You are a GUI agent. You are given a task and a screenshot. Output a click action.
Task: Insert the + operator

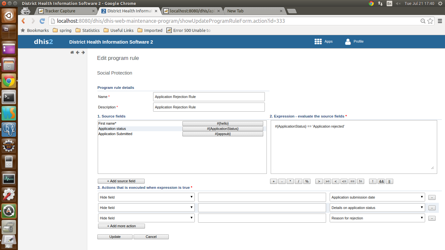(x=274, y=182)
